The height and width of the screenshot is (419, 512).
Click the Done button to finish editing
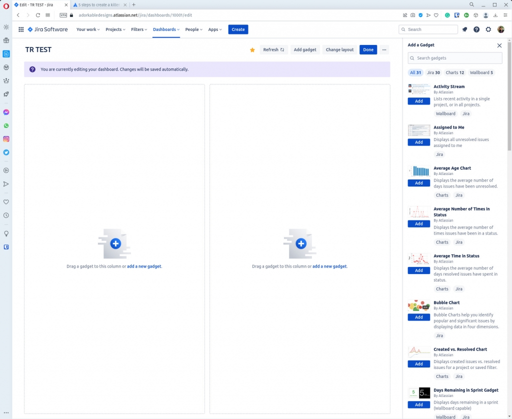tap(368, 49)
